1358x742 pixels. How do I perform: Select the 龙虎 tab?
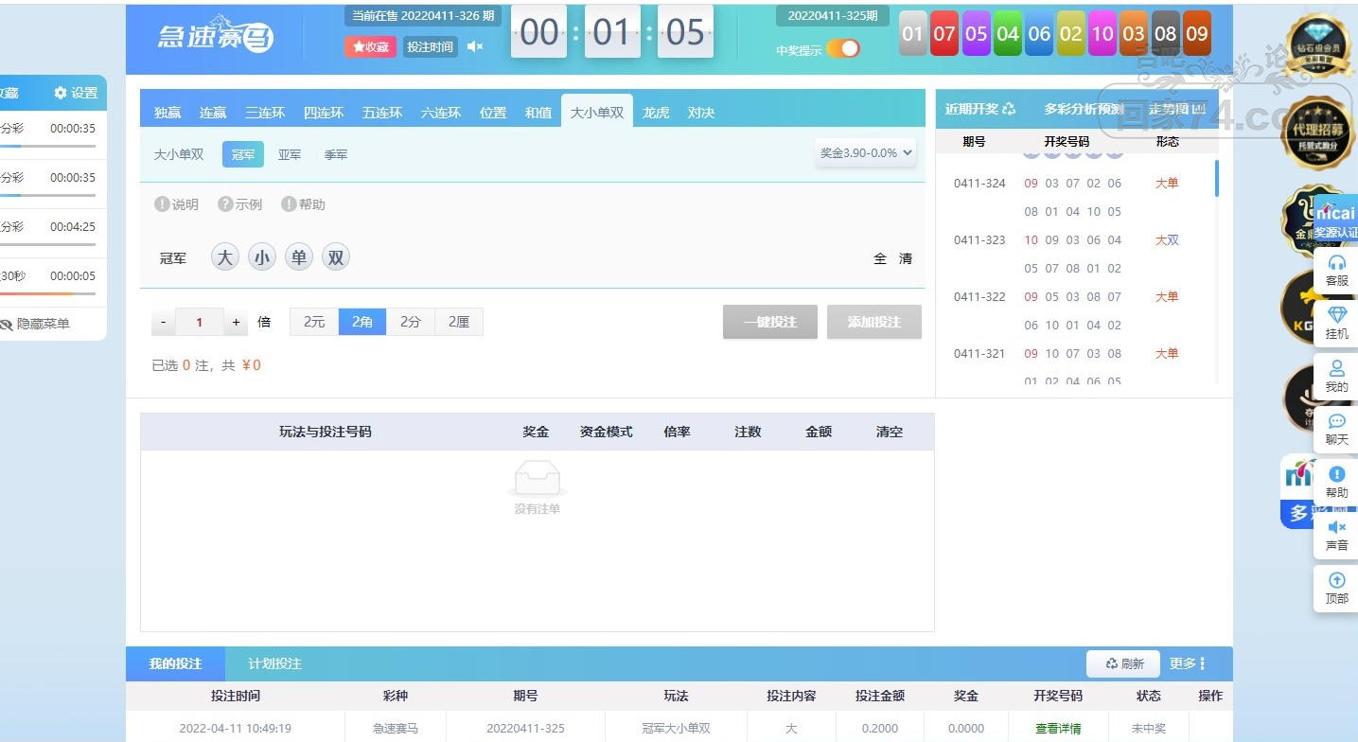click(656, 113)
